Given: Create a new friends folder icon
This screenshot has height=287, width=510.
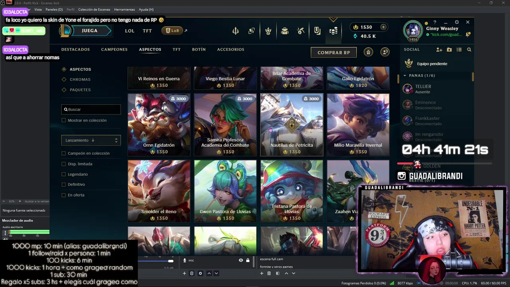Looking at the screenshot, I should 449,49.
